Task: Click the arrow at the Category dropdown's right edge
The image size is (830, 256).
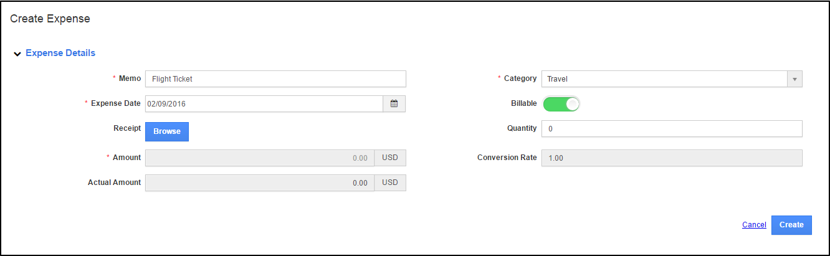Action: pyautogui.click(x=794, y=79)
